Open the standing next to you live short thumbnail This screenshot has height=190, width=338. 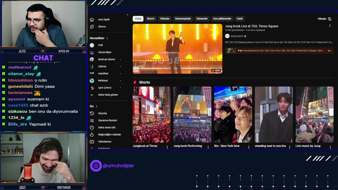point(274,115)
